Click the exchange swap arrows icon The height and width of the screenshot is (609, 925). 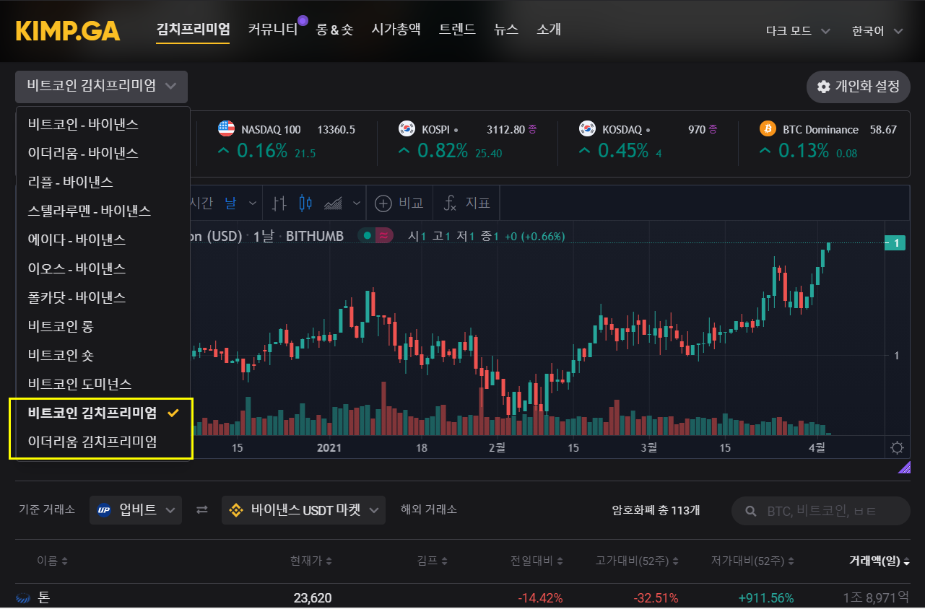click(202, 510)
